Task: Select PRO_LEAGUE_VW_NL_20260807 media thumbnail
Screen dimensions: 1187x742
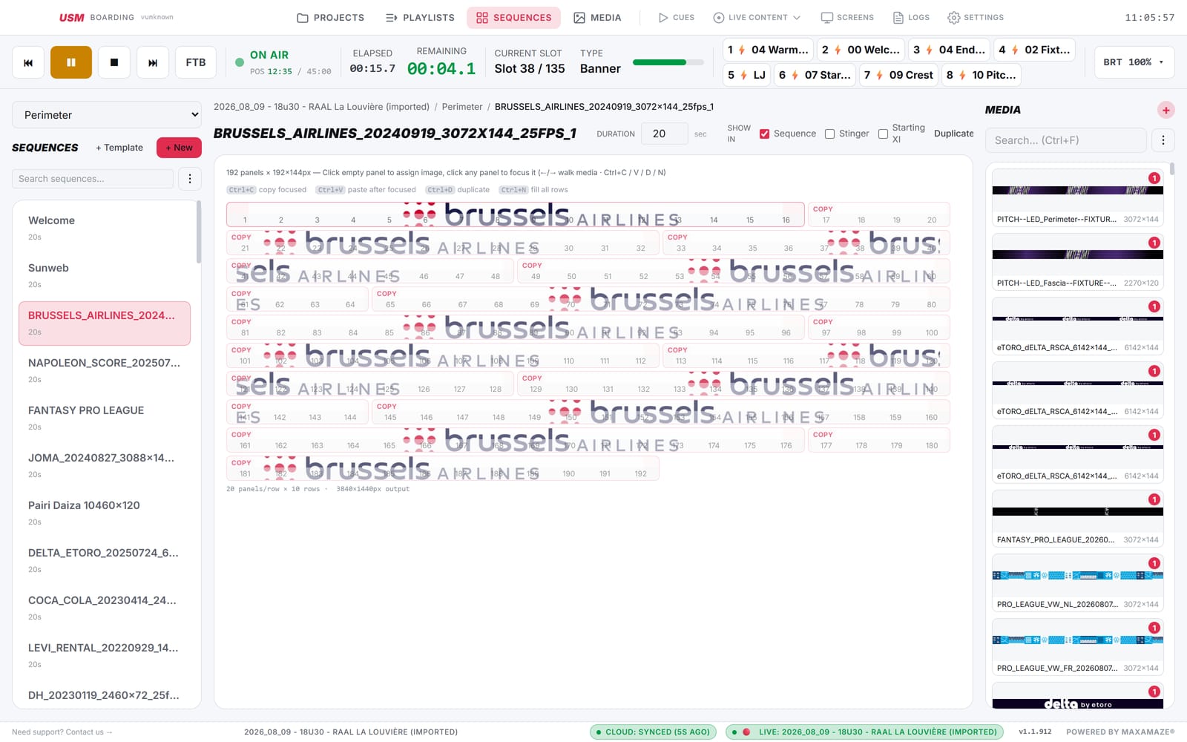Action: tap(1078, 582)
